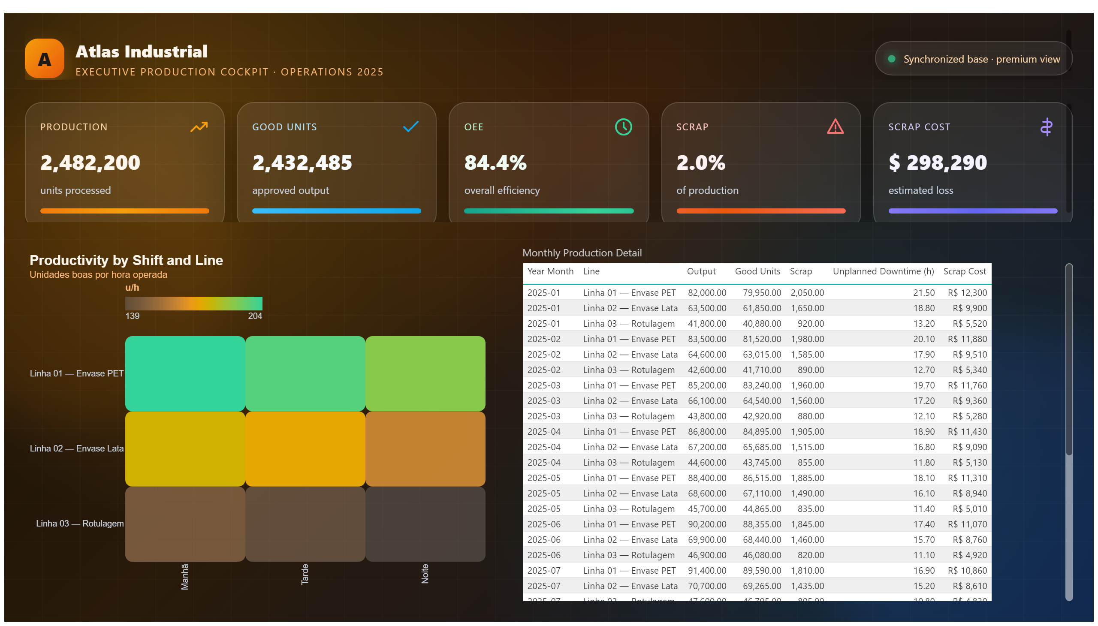The width and height of the screenshot is (1098, 626).
Task: Click the Atlas Industrial orange logo icon
Action: click(x=44, y=58)
